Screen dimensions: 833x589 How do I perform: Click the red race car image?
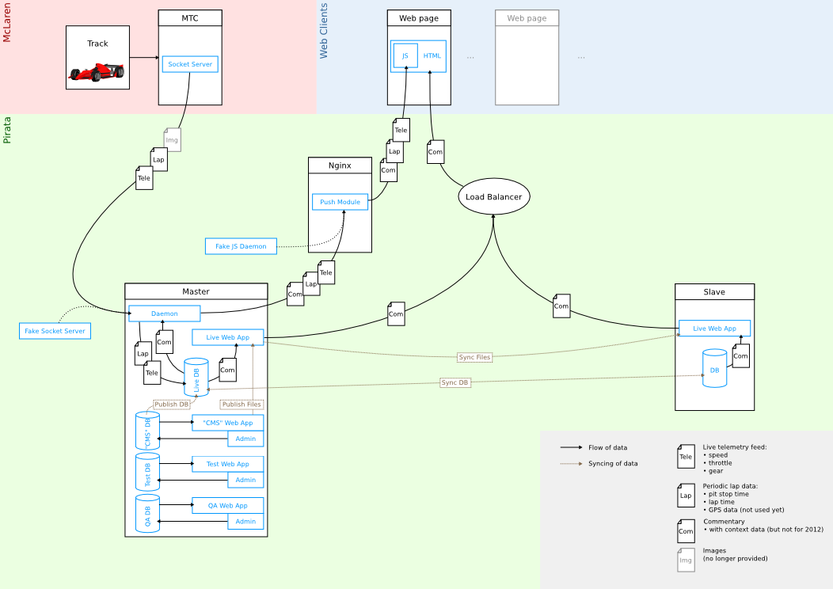[97, 72]
